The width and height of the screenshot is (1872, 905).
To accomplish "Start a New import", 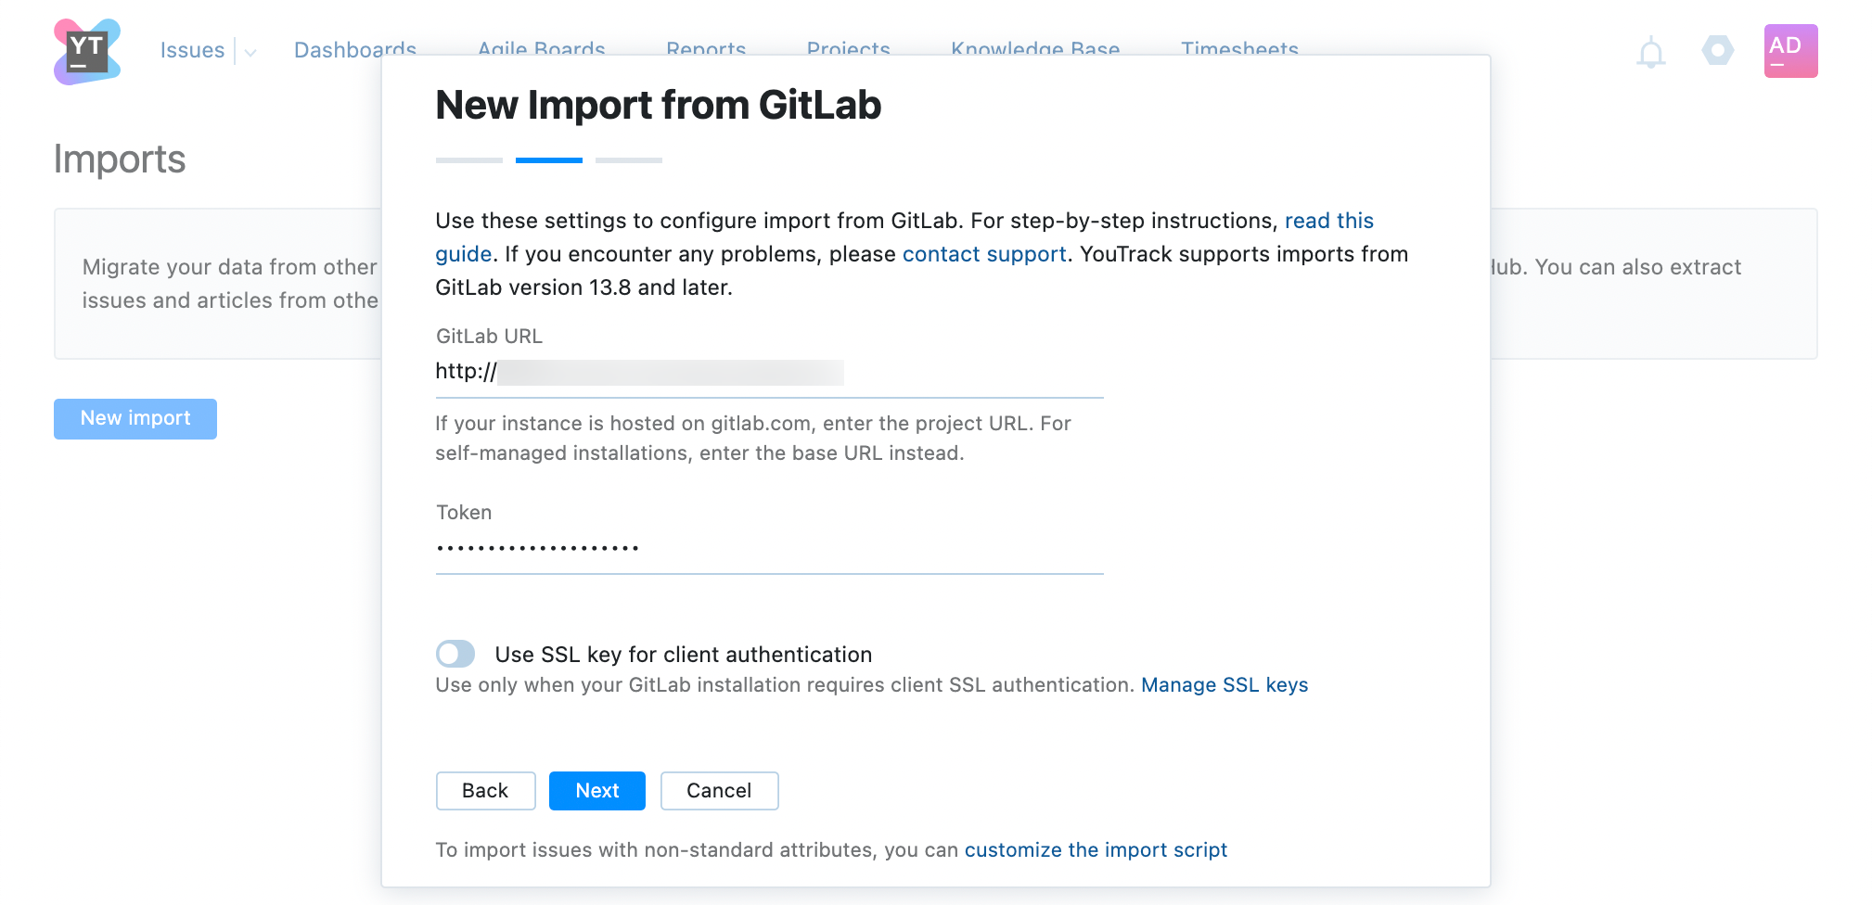I will coord(135,418).
